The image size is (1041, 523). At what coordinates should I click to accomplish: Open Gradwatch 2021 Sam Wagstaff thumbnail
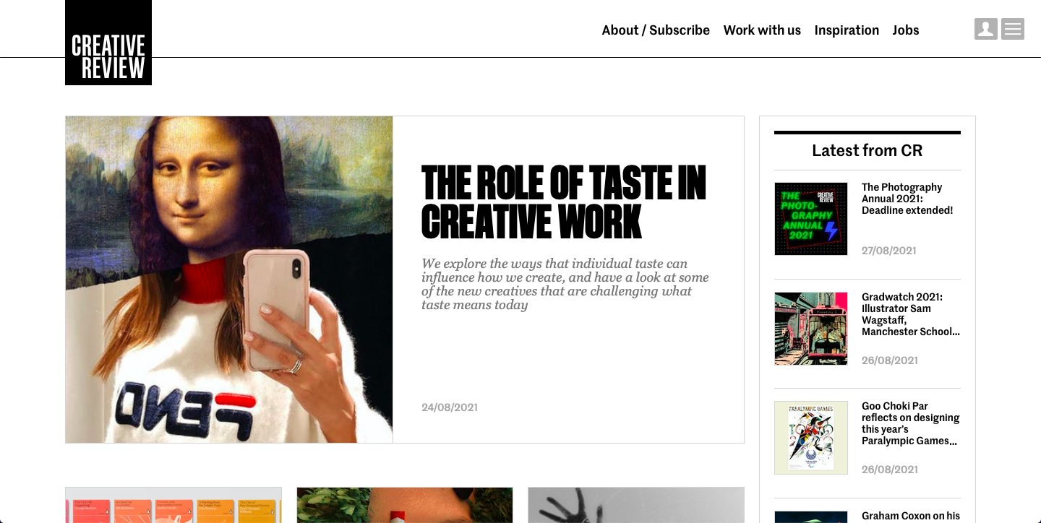[x=811, y=329]
